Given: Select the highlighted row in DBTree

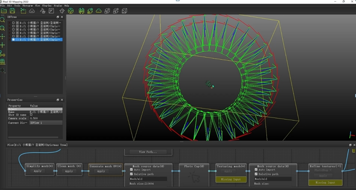Looking at the screenshot, I should 37,39.
